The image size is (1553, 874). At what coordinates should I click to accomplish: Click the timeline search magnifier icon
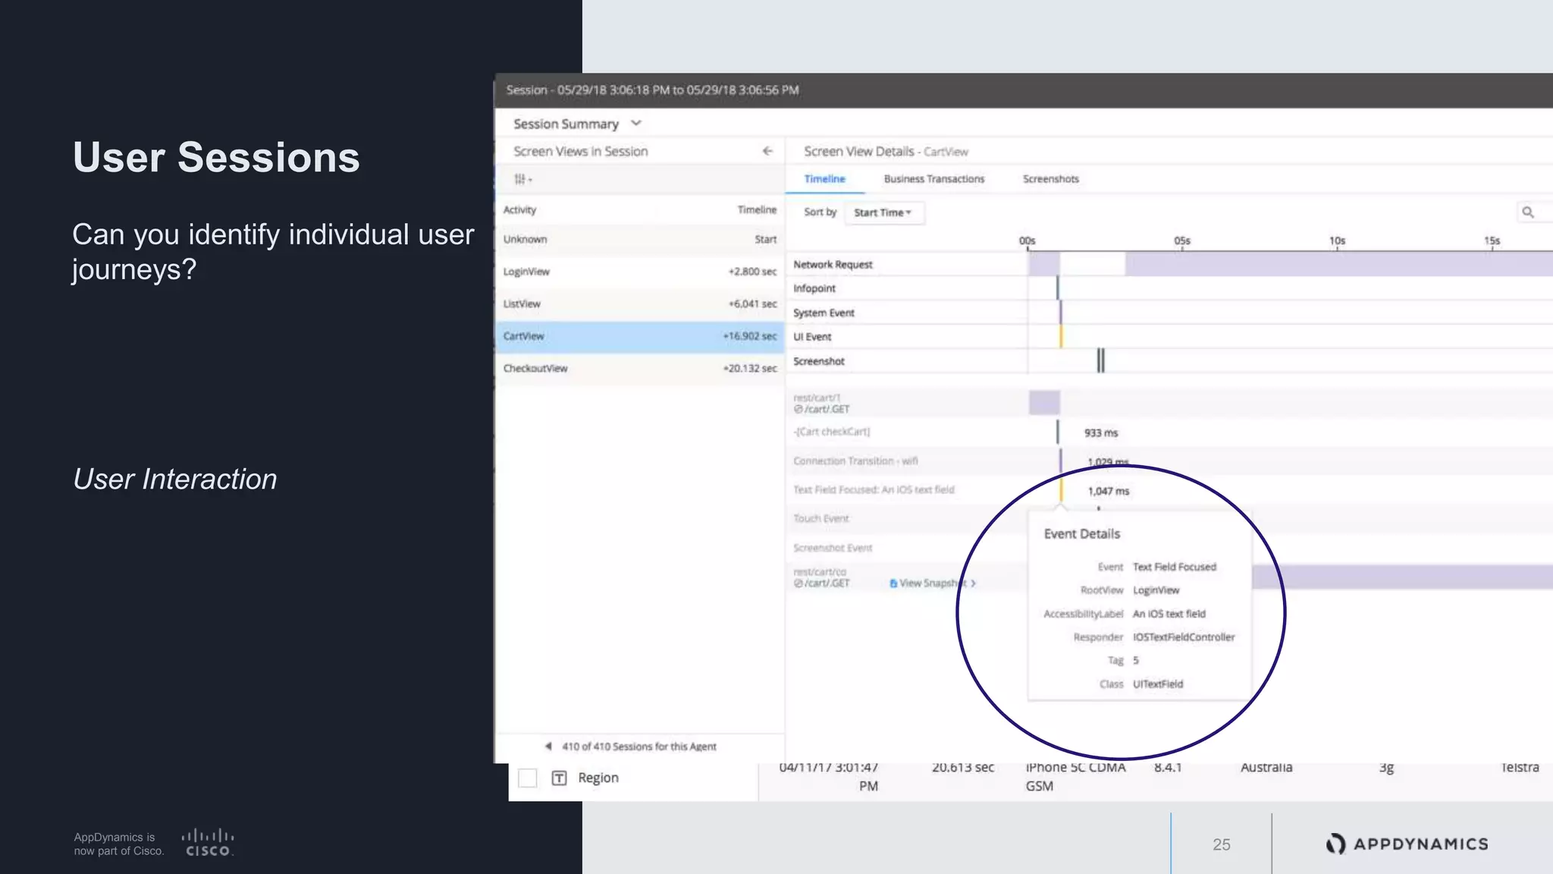(1528, 212)
